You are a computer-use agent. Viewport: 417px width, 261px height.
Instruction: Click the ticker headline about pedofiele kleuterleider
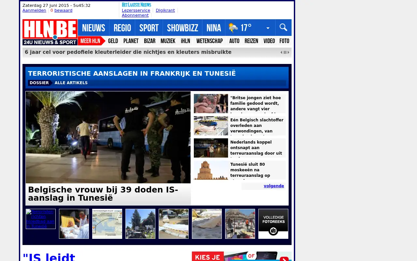click(x=128, y=52)
